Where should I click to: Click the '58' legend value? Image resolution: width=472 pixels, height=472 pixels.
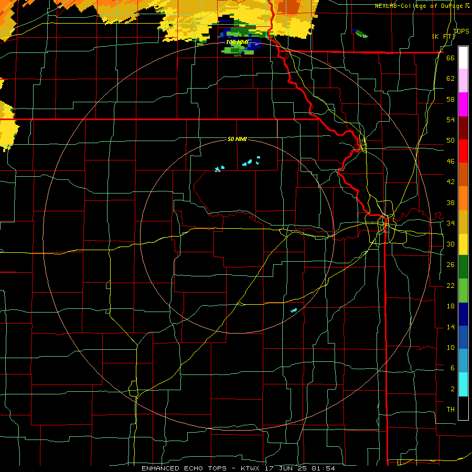tap(450, 99)
